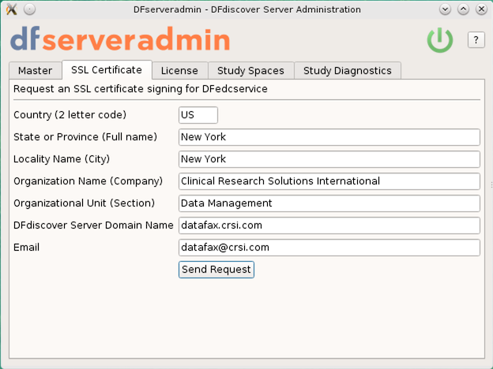Open the License tab

[179, 71]
